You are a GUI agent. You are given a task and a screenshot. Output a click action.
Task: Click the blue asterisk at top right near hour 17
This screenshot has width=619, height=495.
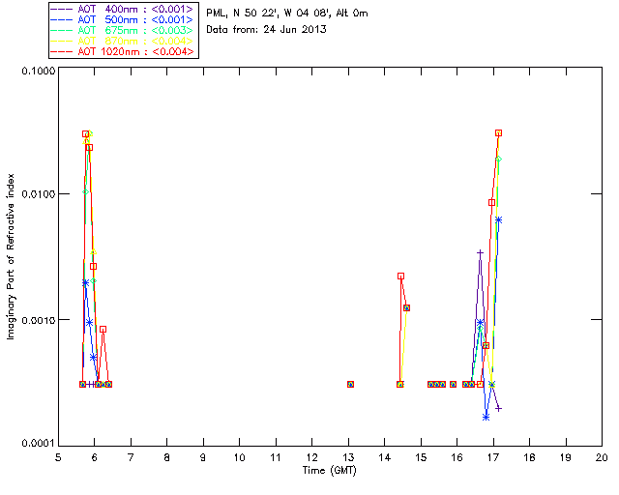click(499, 219)
